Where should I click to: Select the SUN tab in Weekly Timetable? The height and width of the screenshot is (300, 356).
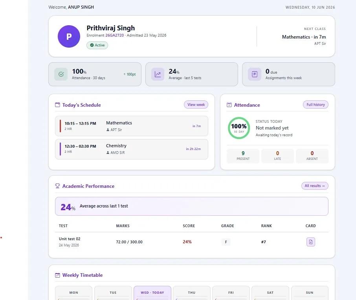[310, 293]
